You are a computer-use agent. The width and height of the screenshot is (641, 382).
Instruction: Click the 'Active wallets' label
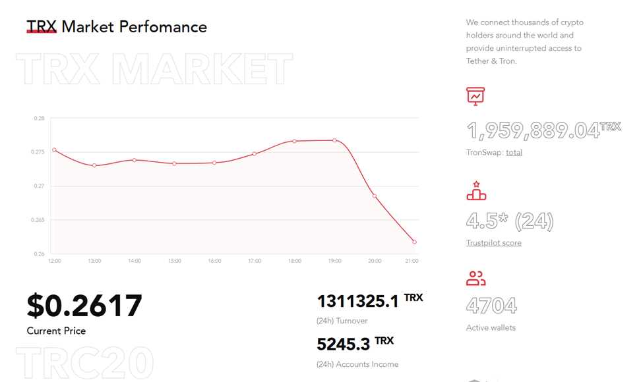coord(491,328)
